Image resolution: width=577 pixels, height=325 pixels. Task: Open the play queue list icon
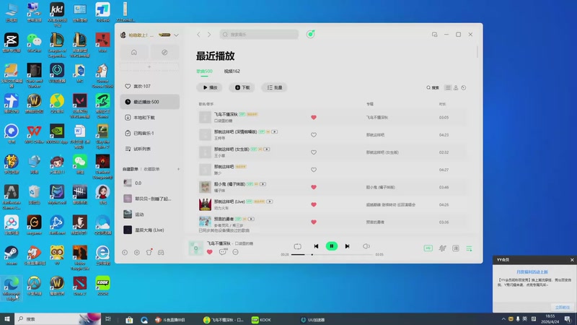click(x=470, y=248)
